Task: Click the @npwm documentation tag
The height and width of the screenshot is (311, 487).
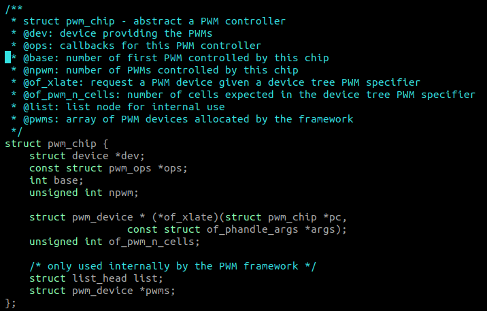Action: click(x=38, y=70)
